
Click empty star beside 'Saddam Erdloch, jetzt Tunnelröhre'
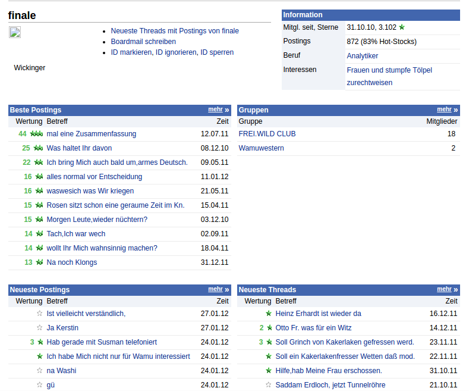[x=269, y=385]
